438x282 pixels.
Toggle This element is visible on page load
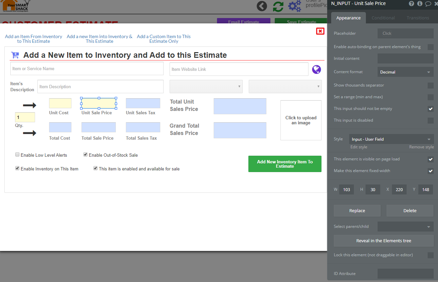tap(431, 159)
